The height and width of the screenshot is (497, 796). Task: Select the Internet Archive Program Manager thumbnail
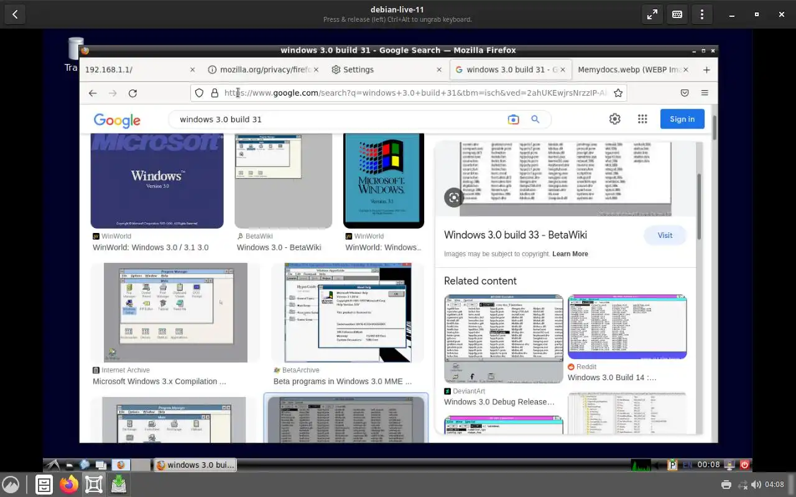coord(175,312)
